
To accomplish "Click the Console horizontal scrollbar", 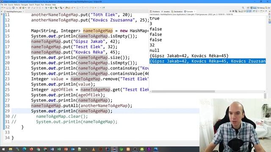I will pos(183,92).
